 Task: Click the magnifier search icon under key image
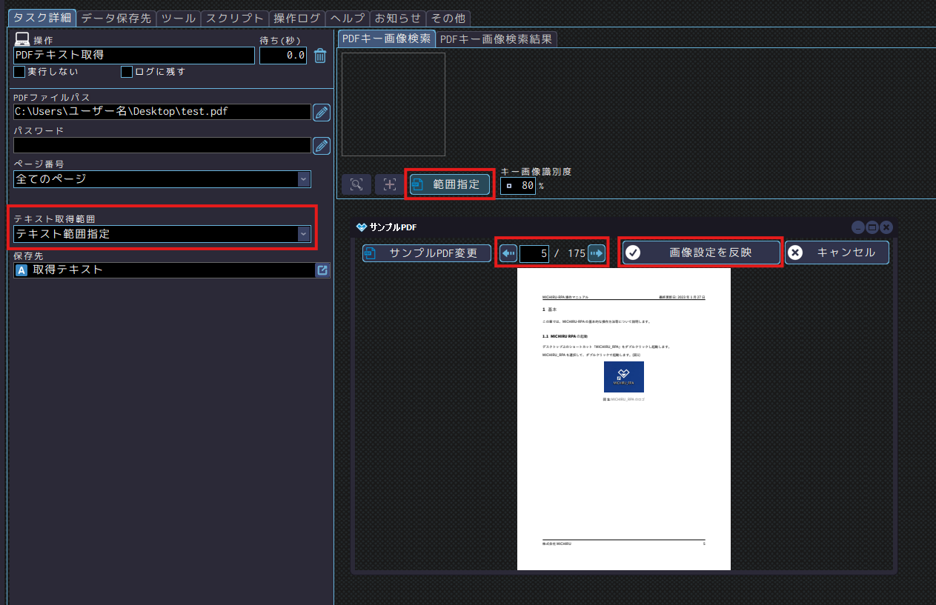click(356, 184)
